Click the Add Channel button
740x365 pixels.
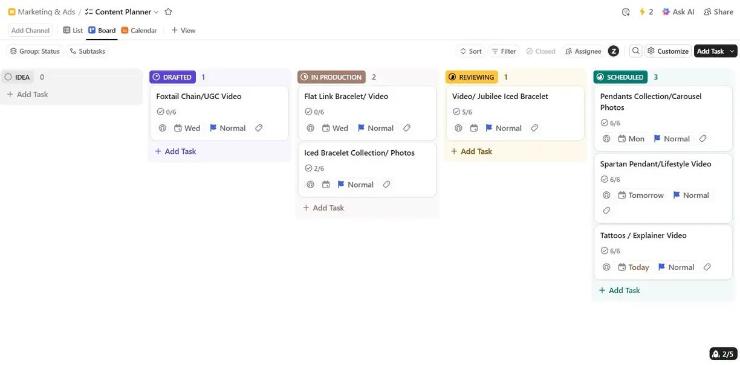[x=30, y=30]
